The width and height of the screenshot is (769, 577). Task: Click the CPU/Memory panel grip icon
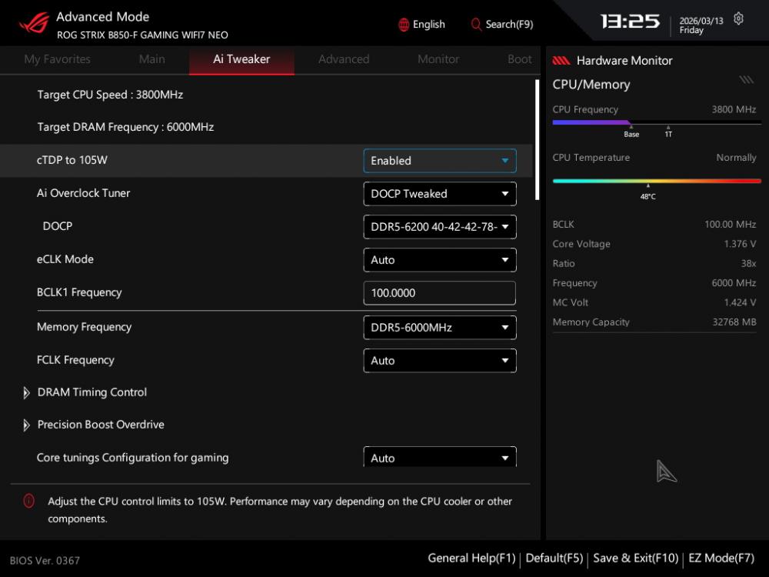pos(746,80)
